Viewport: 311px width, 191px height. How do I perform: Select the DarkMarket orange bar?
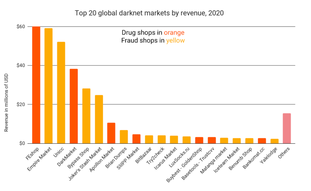74,106
